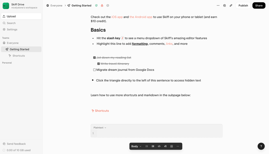Open the help question mark button
This screenshot has width=269, height=154.
point(261,146)
